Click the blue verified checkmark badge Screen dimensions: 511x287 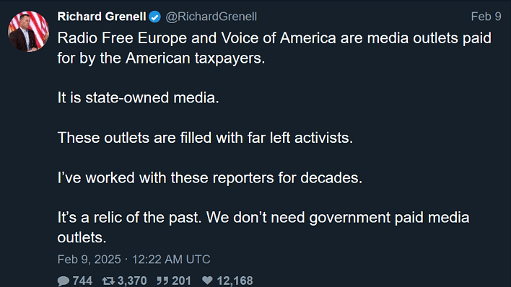click(x=154, y=17)
